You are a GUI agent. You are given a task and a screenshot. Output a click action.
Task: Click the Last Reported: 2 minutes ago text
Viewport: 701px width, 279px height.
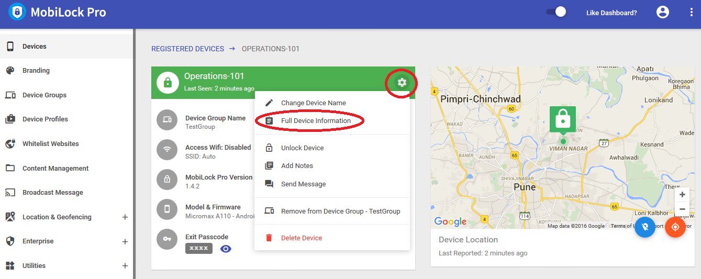coord(483,253)
